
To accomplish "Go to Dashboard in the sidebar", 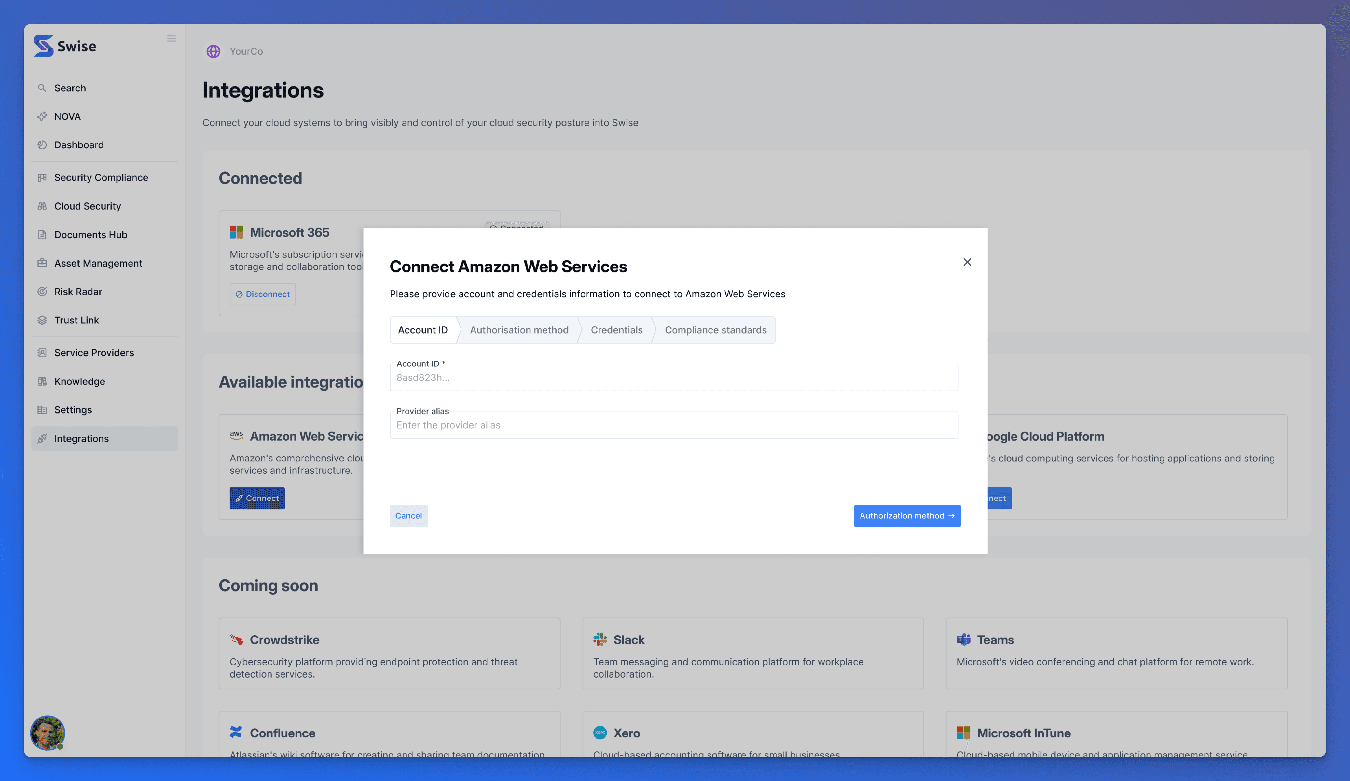I will click(104, 144).
